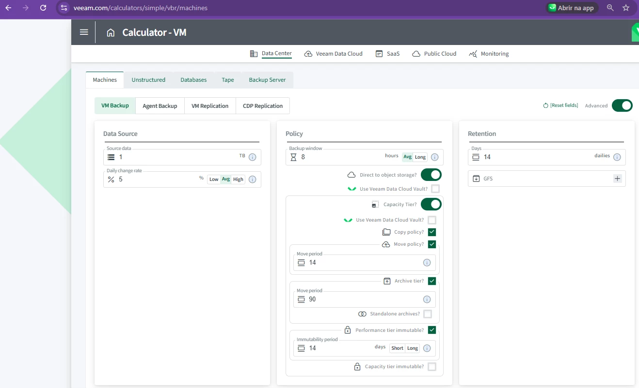This screenshot has height=388, width=639.
Task: Uncheck the Move policy checkbox
Action: 432,244
